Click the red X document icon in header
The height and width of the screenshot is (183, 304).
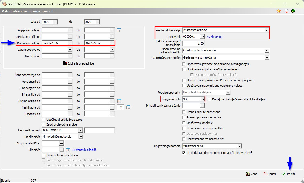[286, 11]
